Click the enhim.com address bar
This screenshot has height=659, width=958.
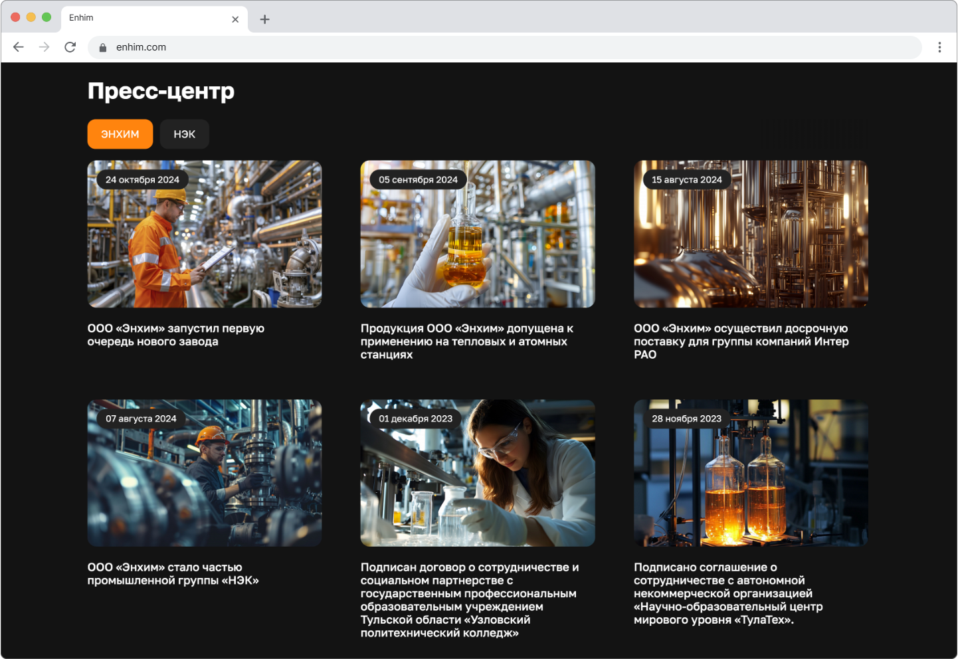coord(505,47)
